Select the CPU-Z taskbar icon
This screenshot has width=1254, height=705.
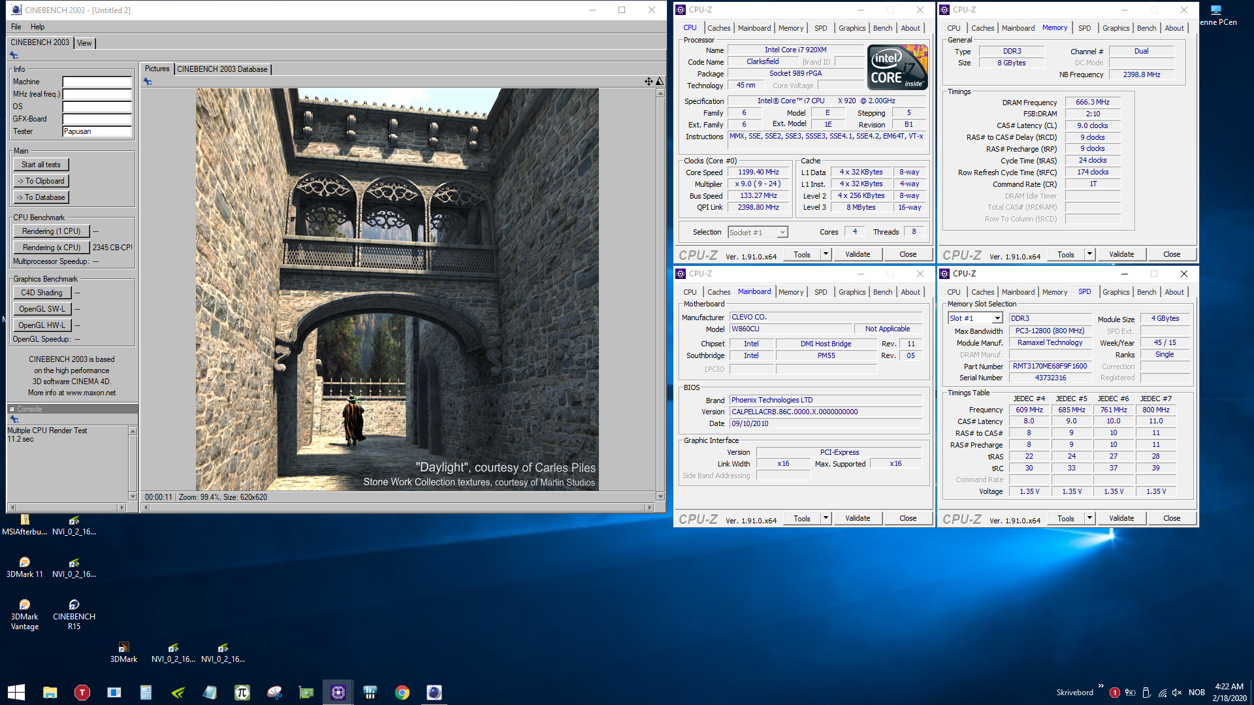click(338, 692)
